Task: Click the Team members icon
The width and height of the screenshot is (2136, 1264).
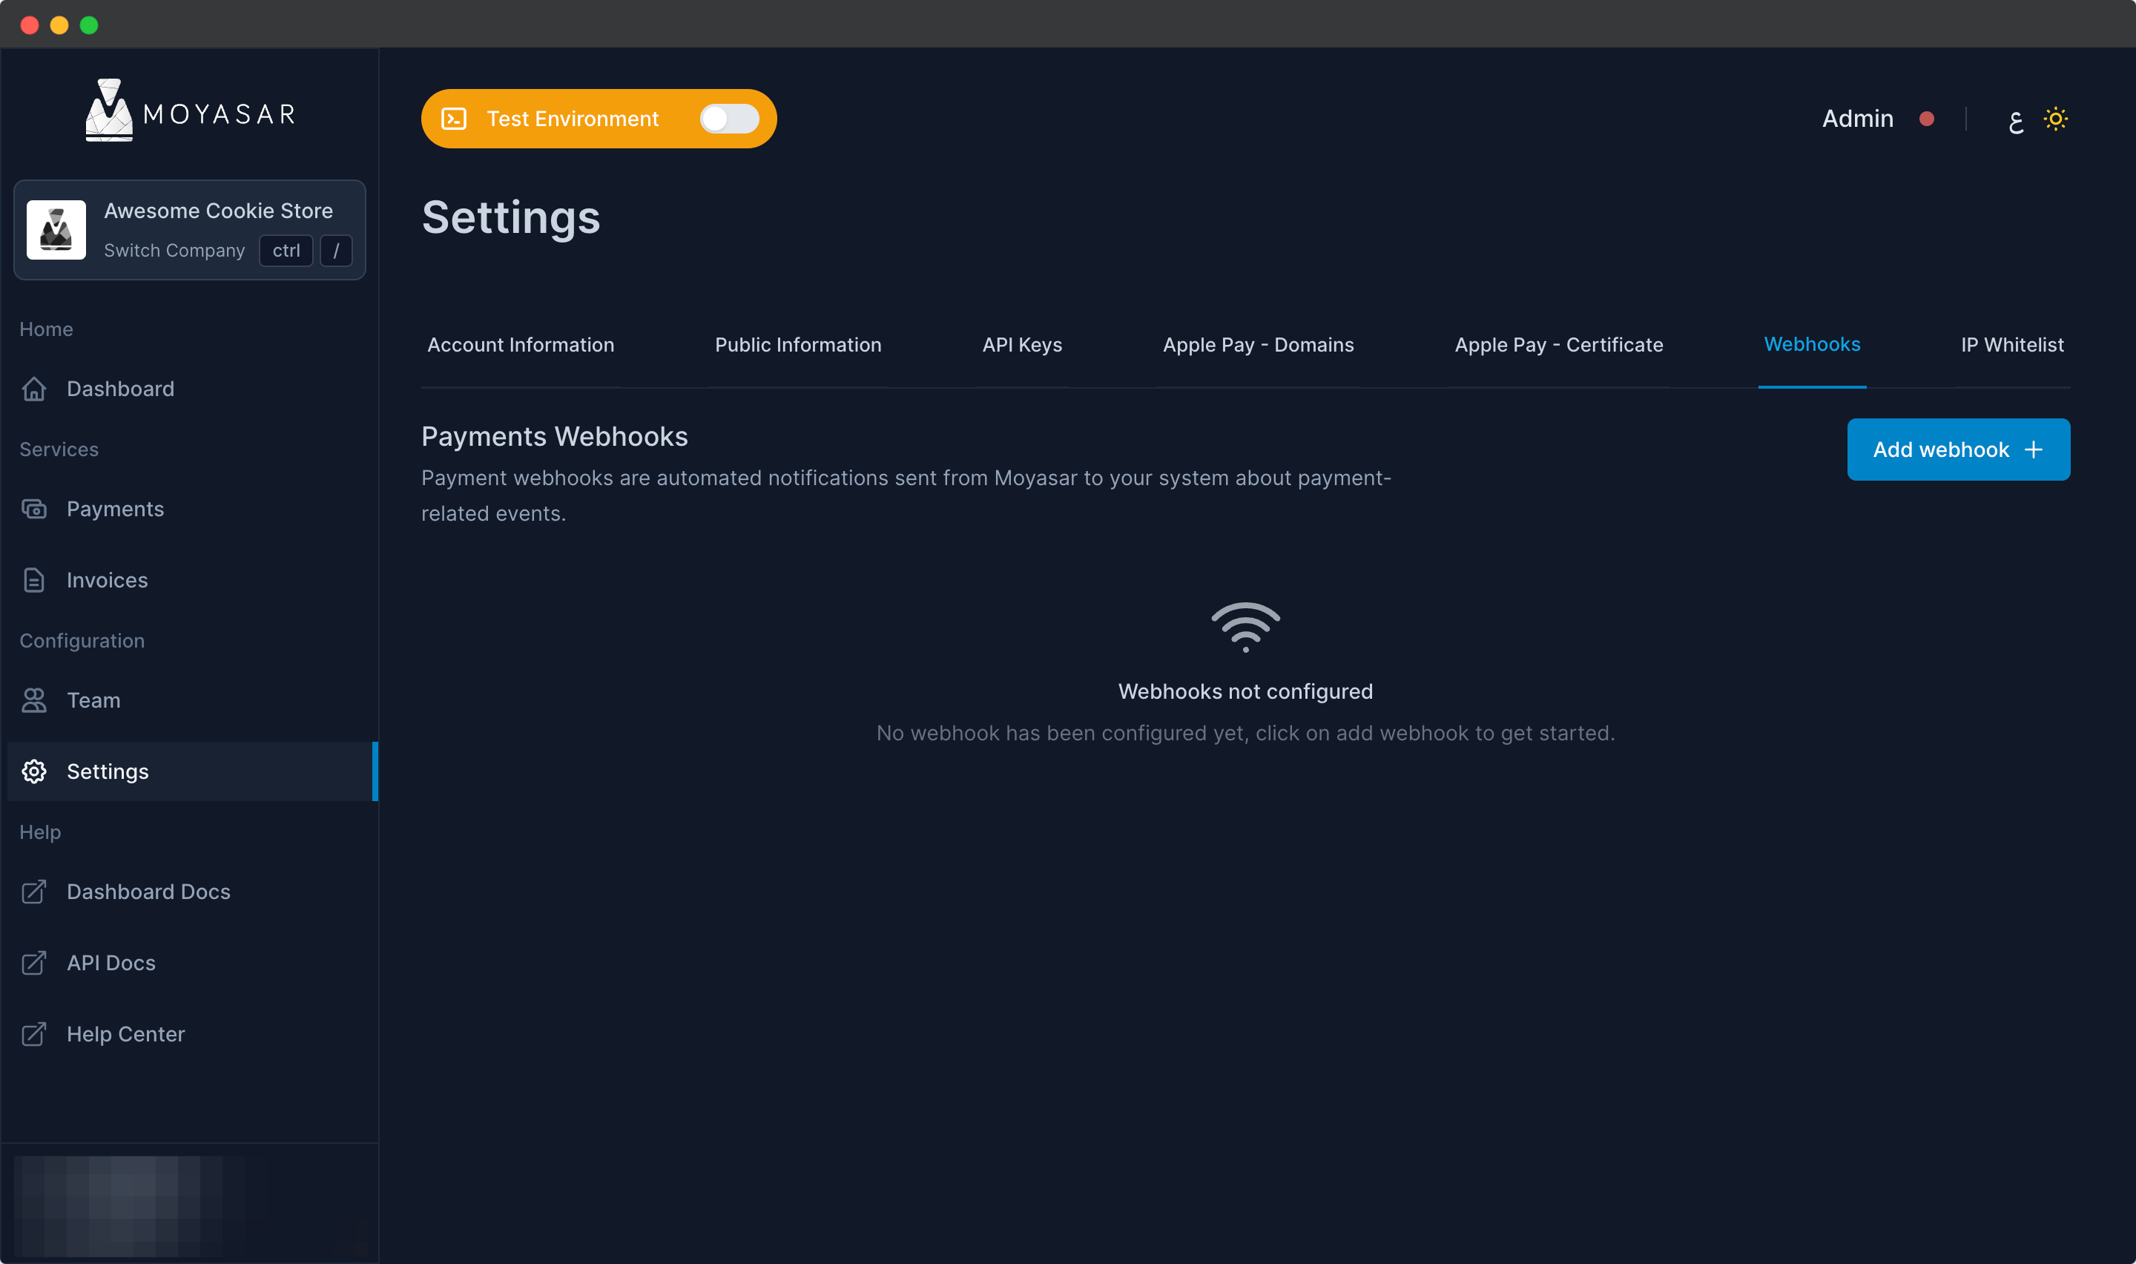Action: 34,700
